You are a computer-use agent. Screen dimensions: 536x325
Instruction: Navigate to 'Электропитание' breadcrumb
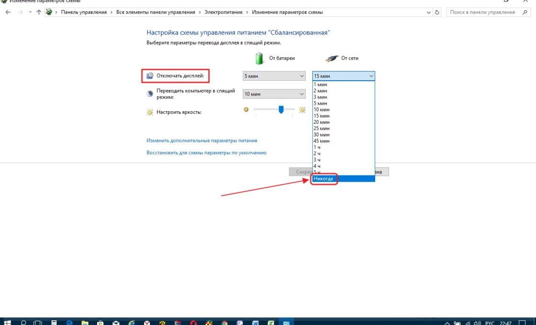(x=223, y=12)
